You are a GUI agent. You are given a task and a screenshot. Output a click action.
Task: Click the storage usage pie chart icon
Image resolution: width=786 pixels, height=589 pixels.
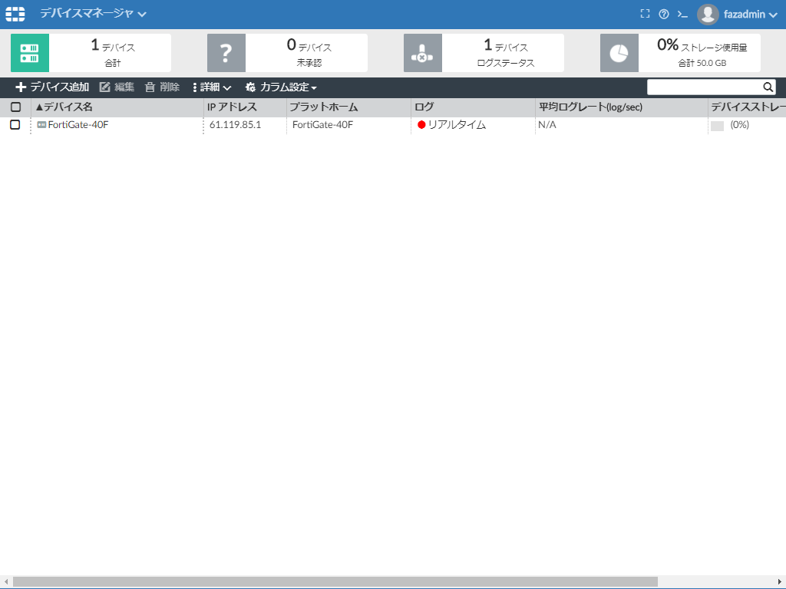[619, 53]
